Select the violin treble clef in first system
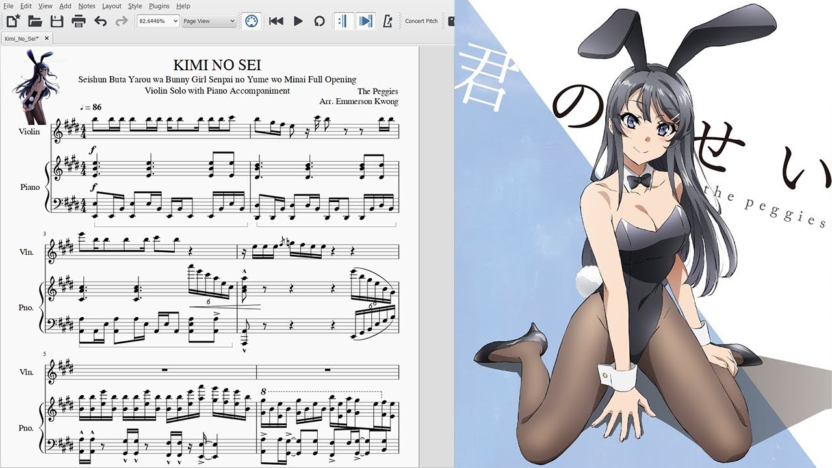 click(x=58, y=132)
